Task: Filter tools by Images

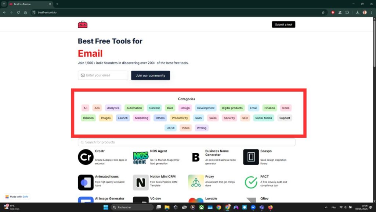Action: [106, 118]
